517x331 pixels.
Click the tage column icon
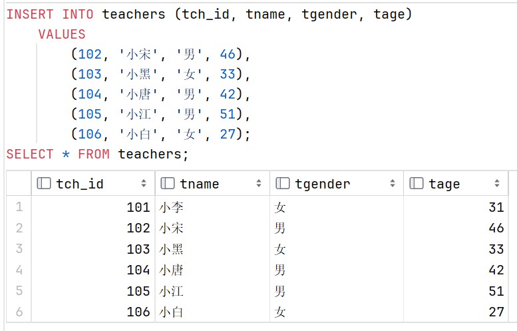click(x=417, y=183)
